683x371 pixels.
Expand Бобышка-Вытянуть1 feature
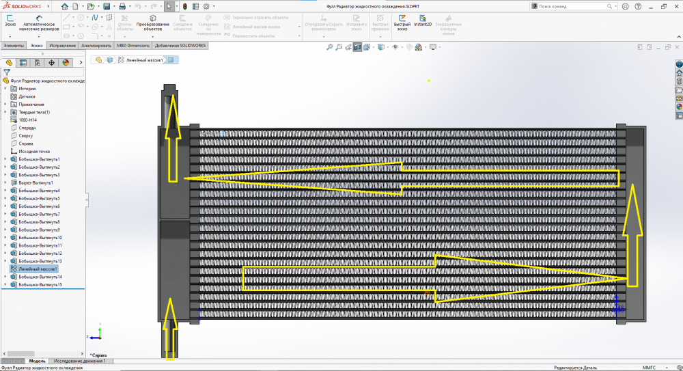pyautogui.click(x=5, y=159)
